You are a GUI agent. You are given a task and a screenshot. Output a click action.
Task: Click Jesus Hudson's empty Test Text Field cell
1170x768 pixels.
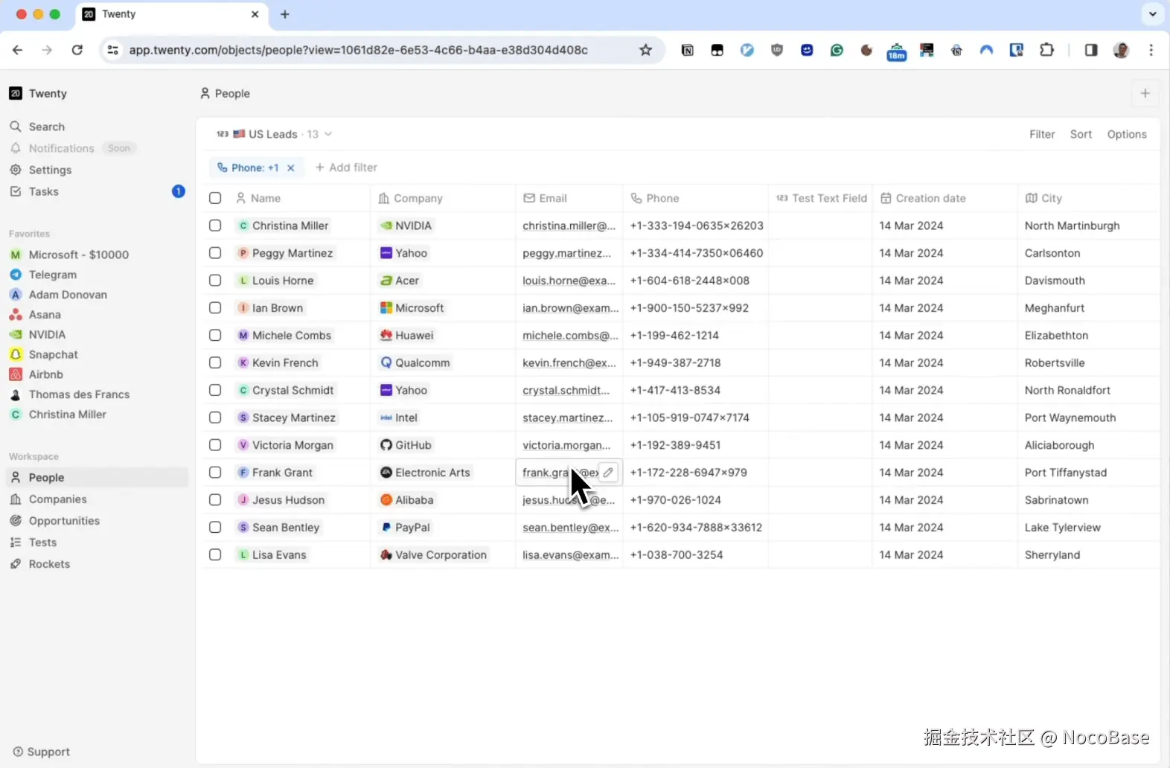[x=820, y=500]
